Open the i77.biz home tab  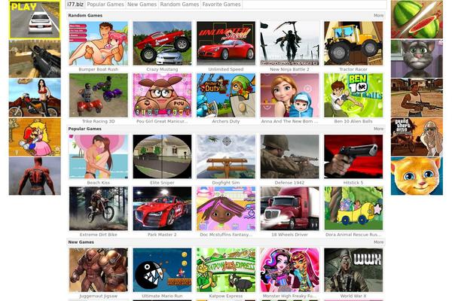(75, 5)
